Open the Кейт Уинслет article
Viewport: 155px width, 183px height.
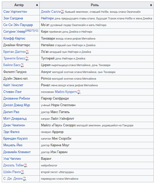click(x=13, y=85)
